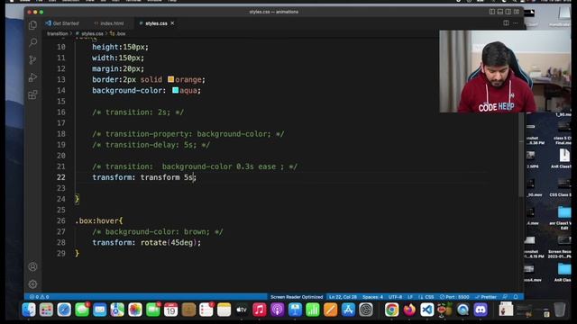Viewport: 577px width, 324px height.
Task: Open the Manage gear icon
Action: (32, 284)
